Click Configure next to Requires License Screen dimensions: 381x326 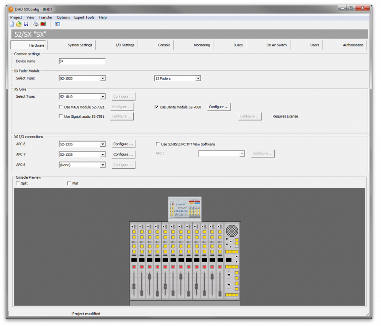click(250, 116)
